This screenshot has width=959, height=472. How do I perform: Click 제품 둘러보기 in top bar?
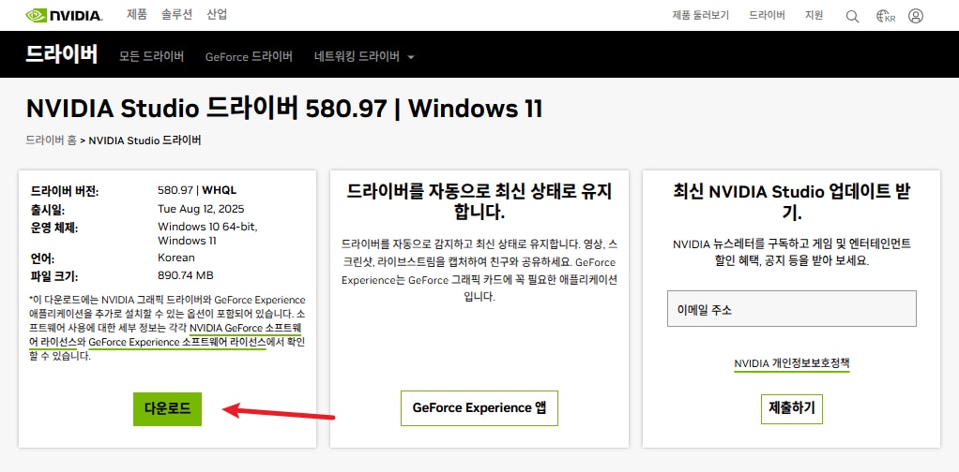(700, 16)
